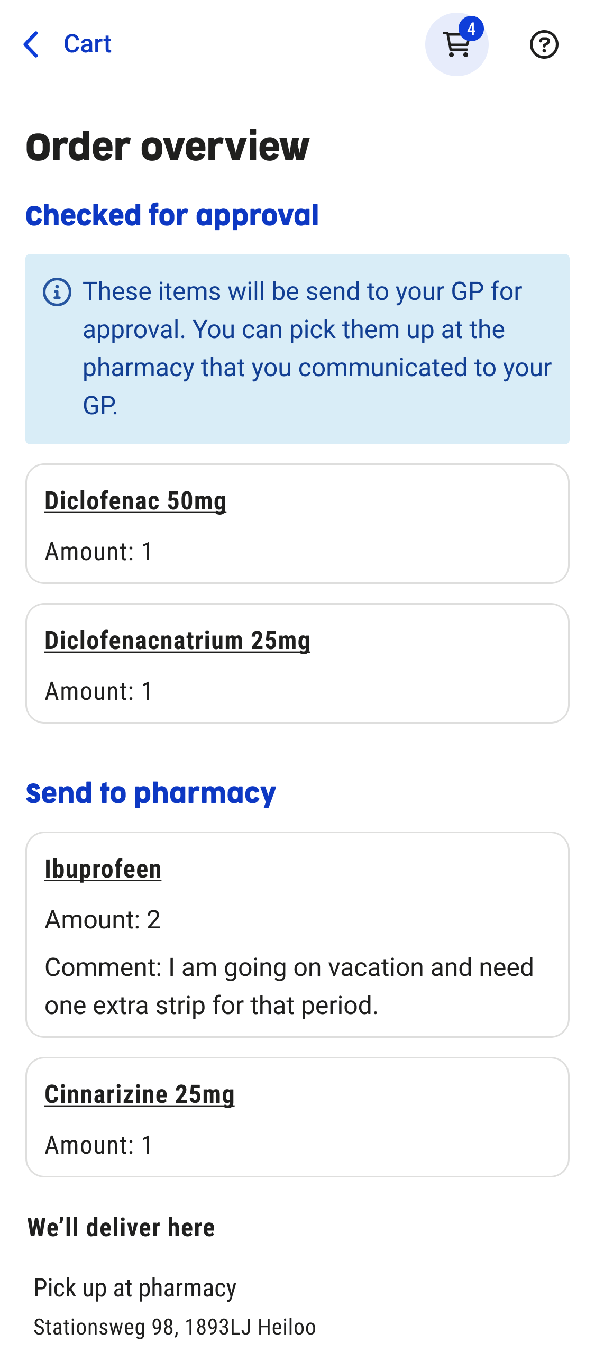Image resolution: width=595 pixels, height=1352 pixels.
Task: Open the Ibuprofeen medication link
Action: [x=103, y=869]
